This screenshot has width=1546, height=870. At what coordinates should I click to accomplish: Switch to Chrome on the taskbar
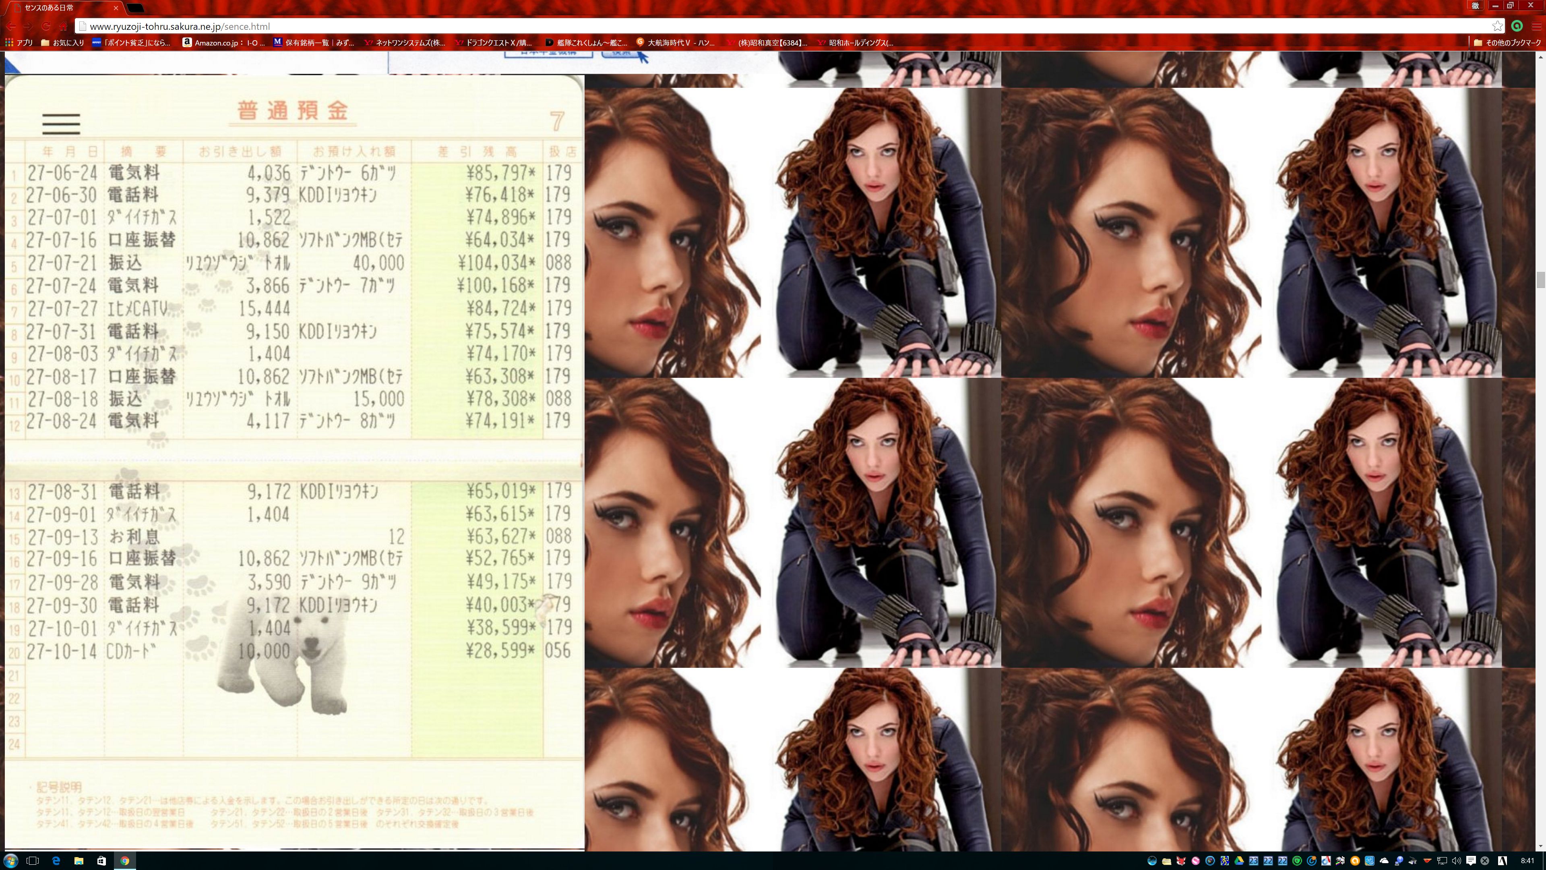pos(124,860)
